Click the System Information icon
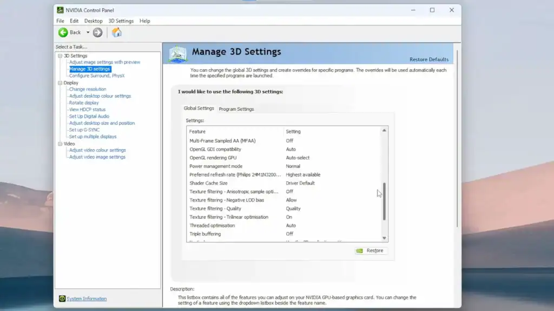The image size is (554, 311). [62, 299]
